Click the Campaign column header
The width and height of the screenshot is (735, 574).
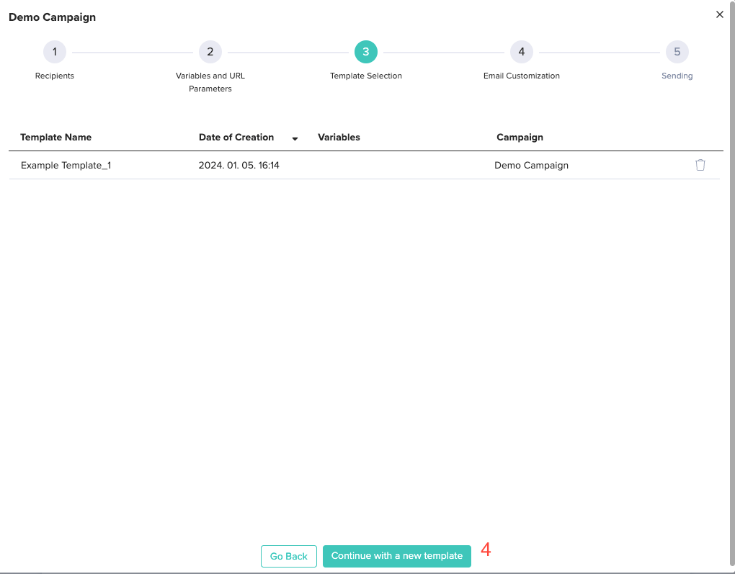coord(520,137)
